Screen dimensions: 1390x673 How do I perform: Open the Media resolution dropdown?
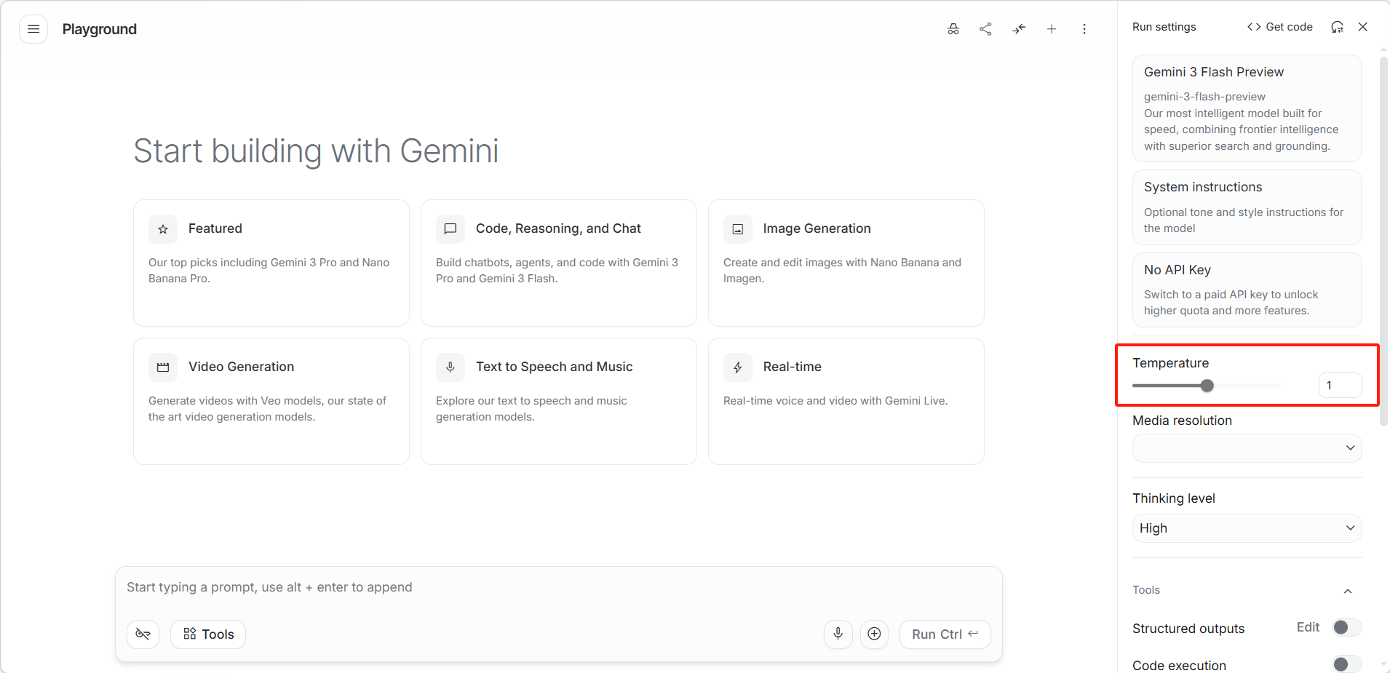(1247, 448)
